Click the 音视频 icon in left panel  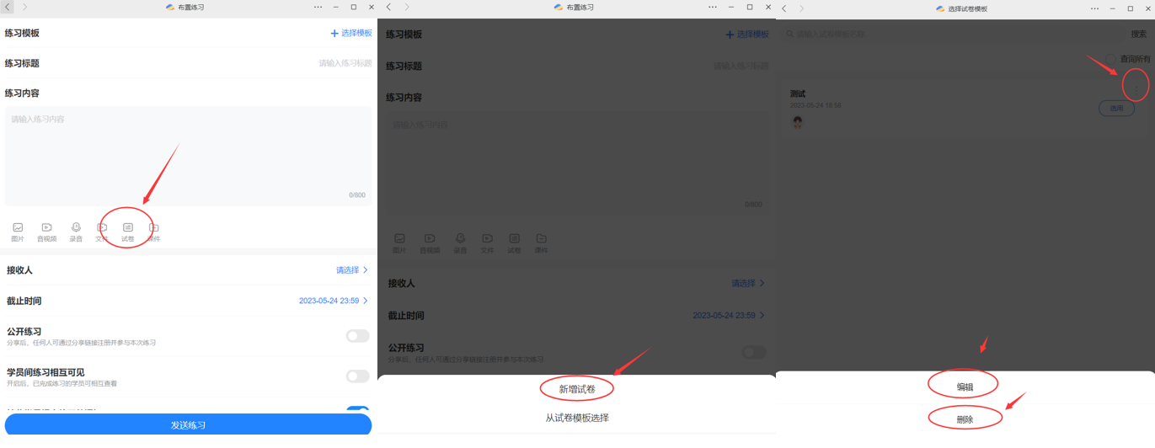pos(47,227)
